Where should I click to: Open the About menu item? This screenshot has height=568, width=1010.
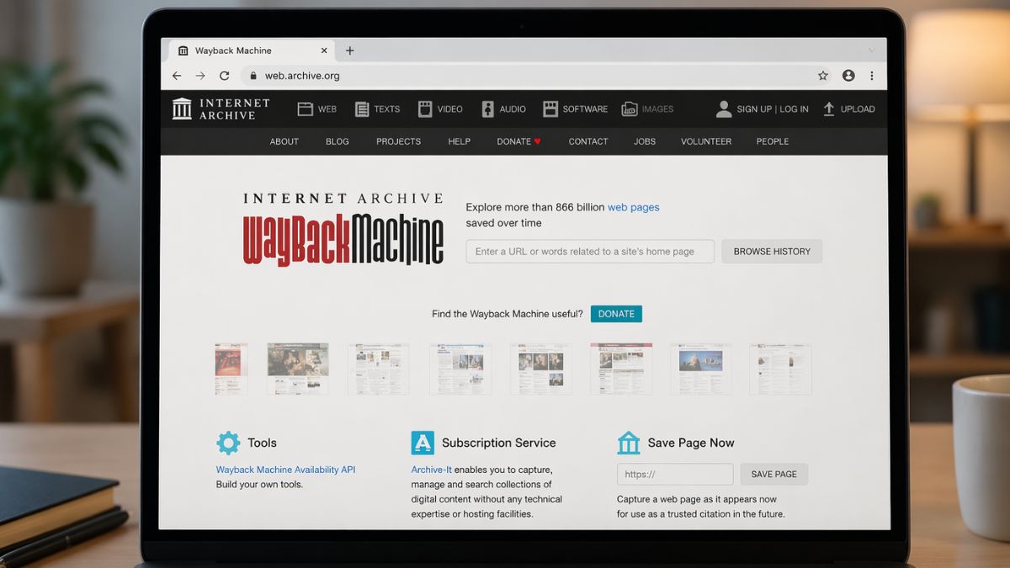[284, 141]
